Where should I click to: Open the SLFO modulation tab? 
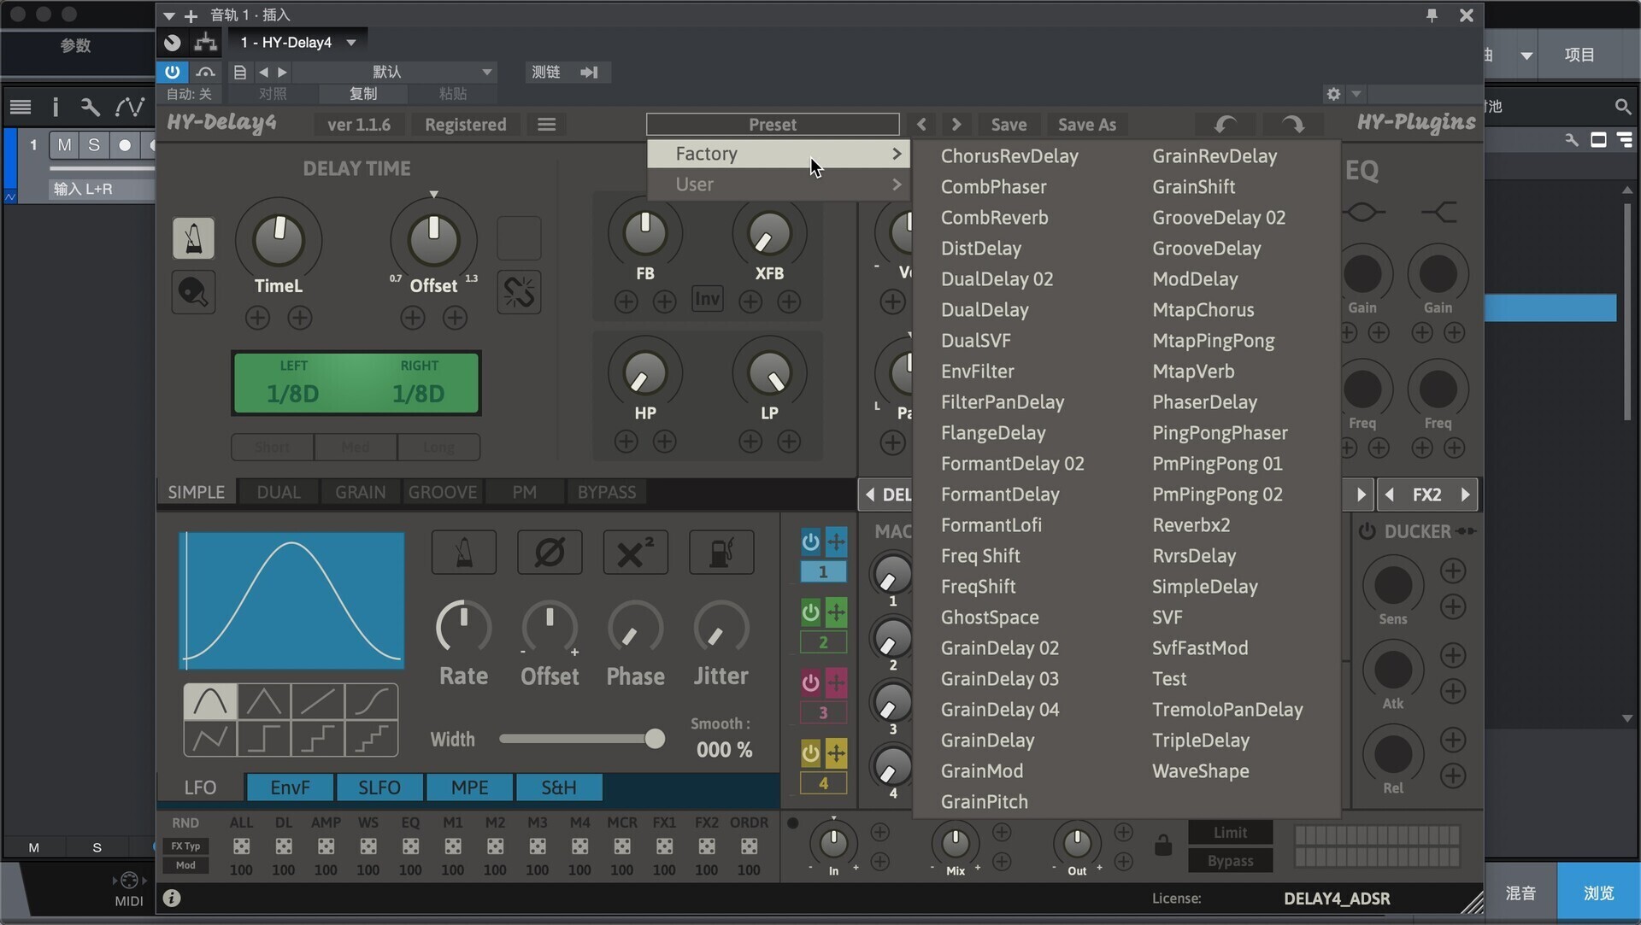379,787
